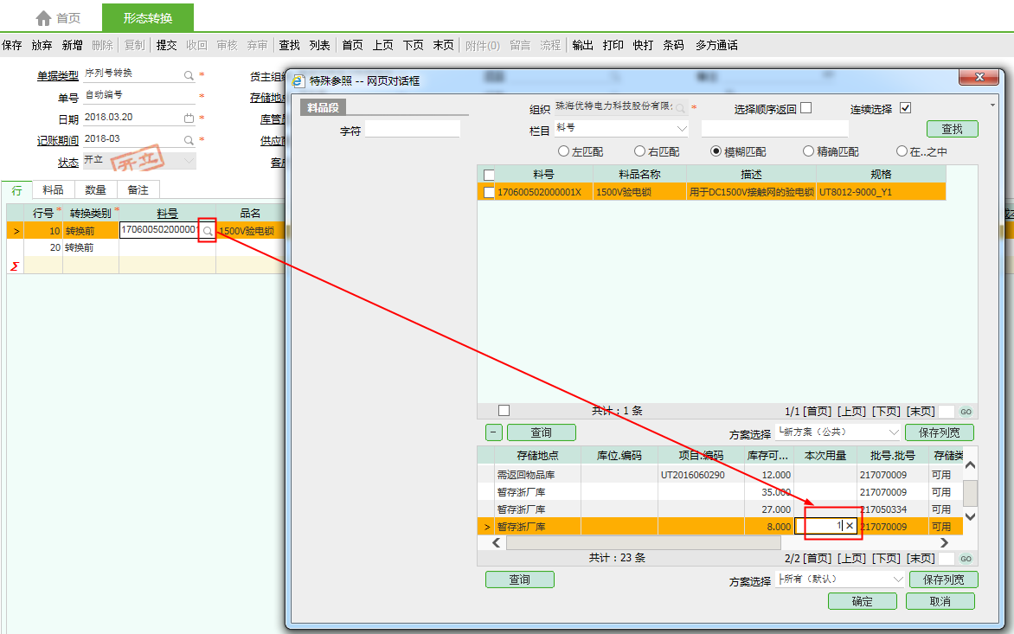Click 保存 in the toolbar

12,45
